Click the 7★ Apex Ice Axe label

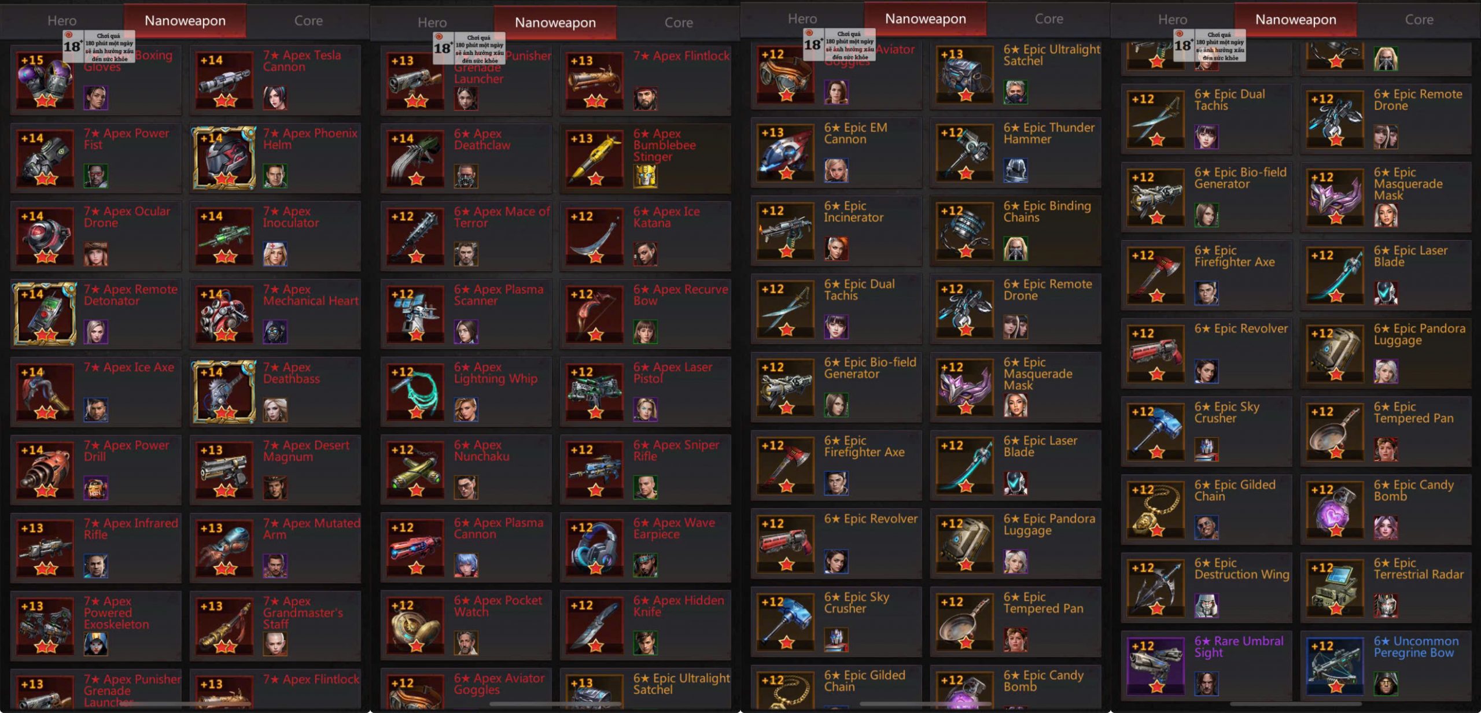(x=128, y=367)
